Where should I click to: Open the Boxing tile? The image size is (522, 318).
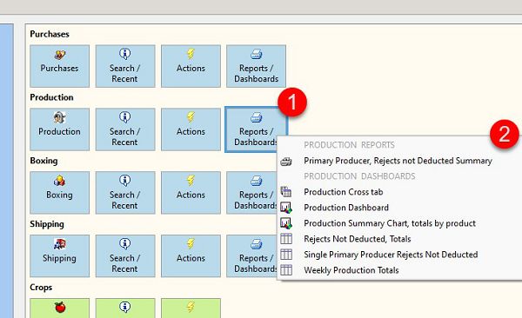[59, 193]
